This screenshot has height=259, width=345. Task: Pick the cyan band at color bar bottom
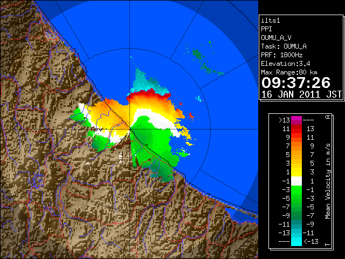coord(296,241)
